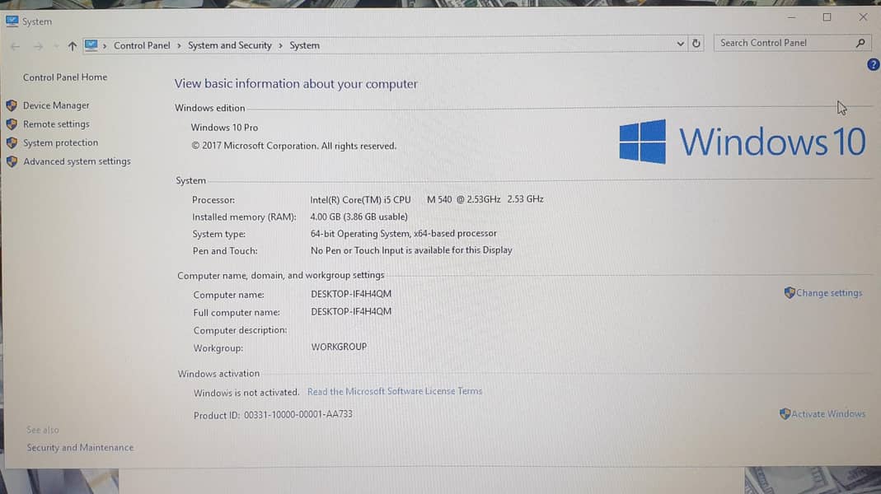The height and width of the screenshot is (494, 881).
Task: Read the Microsoft Software License Terms
Action: coord(395,391)
